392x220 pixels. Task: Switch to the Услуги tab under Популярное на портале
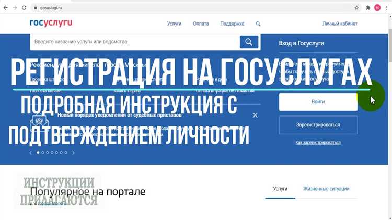[280, 189]
